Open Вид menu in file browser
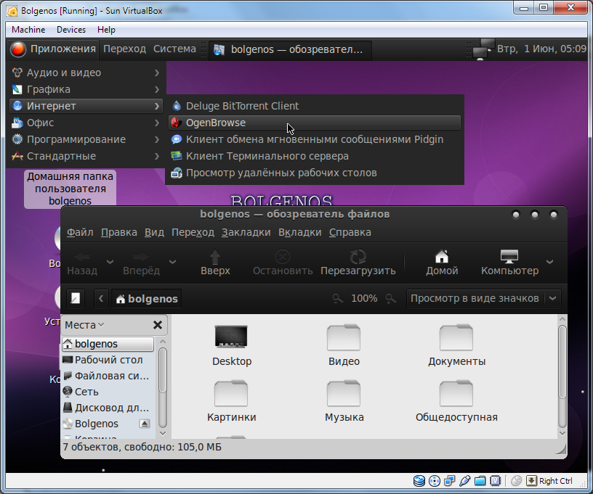593x494 pixels. [154, 232]
